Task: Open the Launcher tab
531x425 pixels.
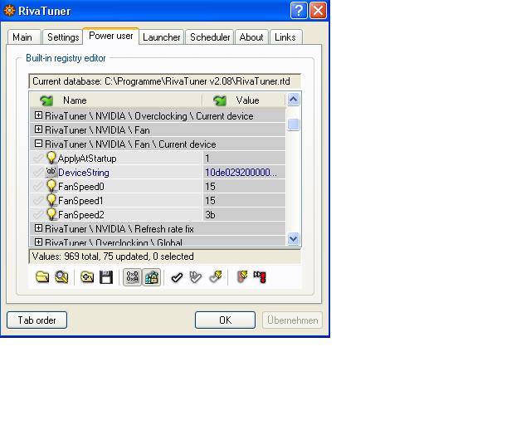Action: coord(162,37)
